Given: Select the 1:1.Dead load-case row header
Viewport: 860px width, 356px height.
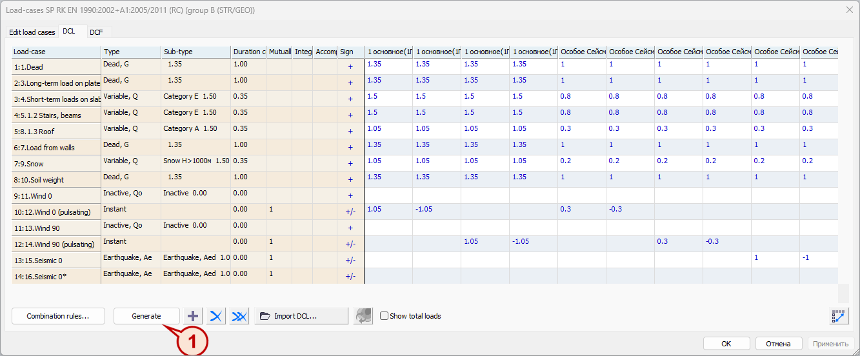Looking at the screenshot, I should (56, 67).
